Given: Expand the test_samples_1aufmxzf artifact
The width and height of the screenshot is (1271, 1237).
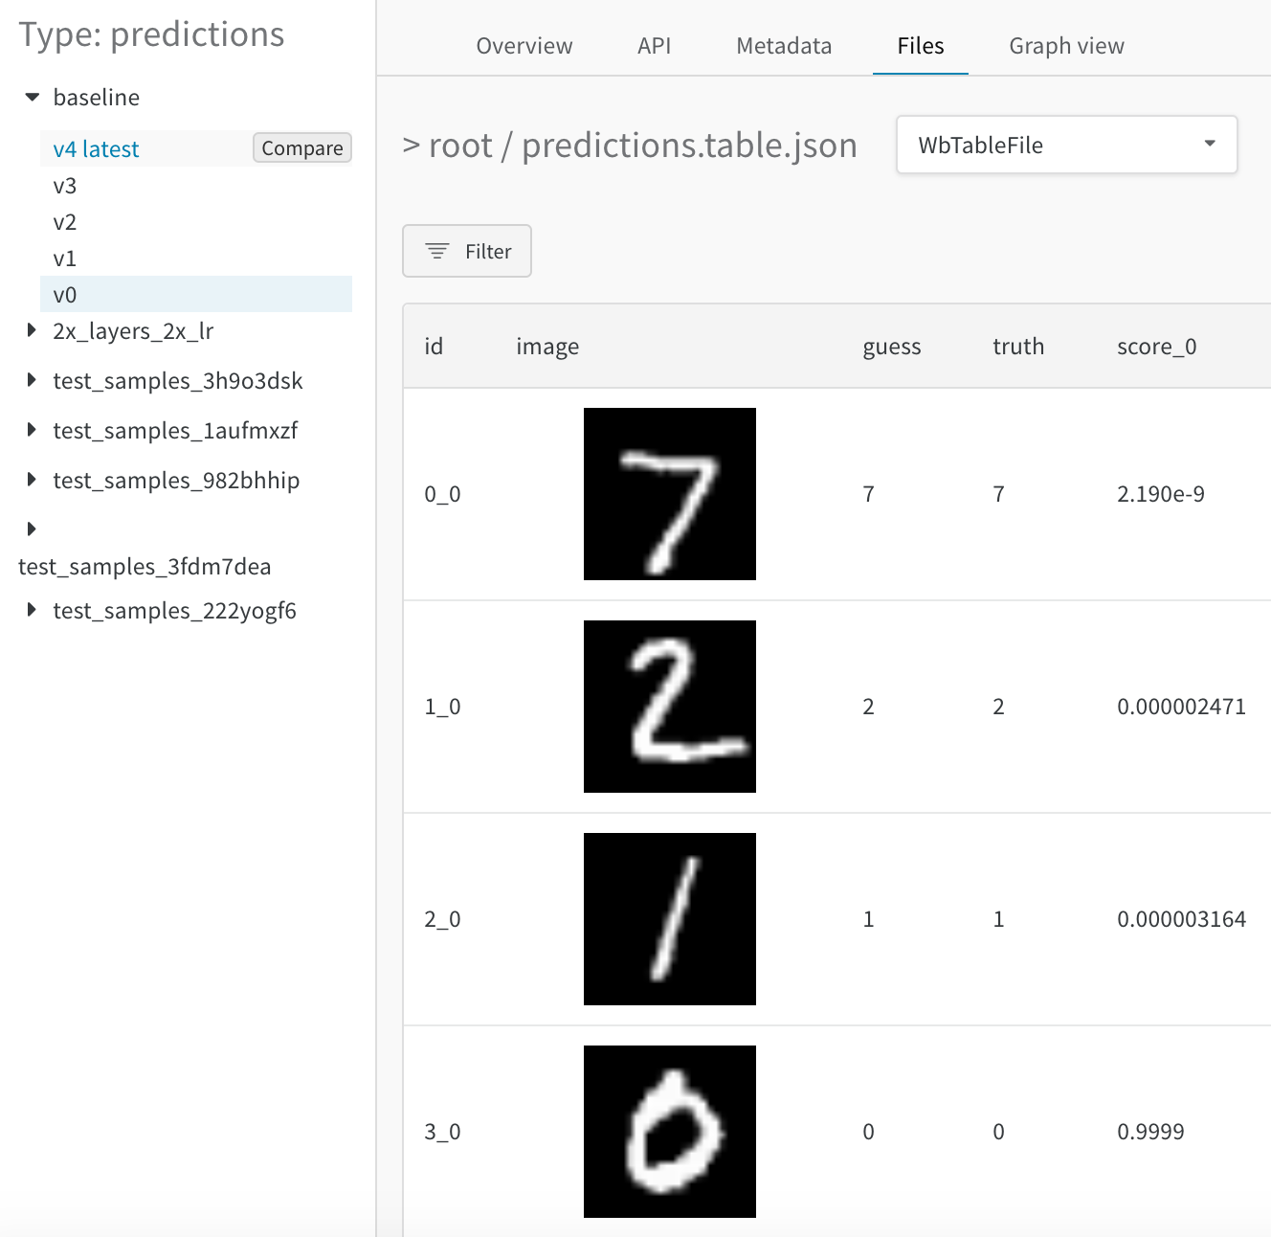Looking at the screenshot, I should coord(32,430).
